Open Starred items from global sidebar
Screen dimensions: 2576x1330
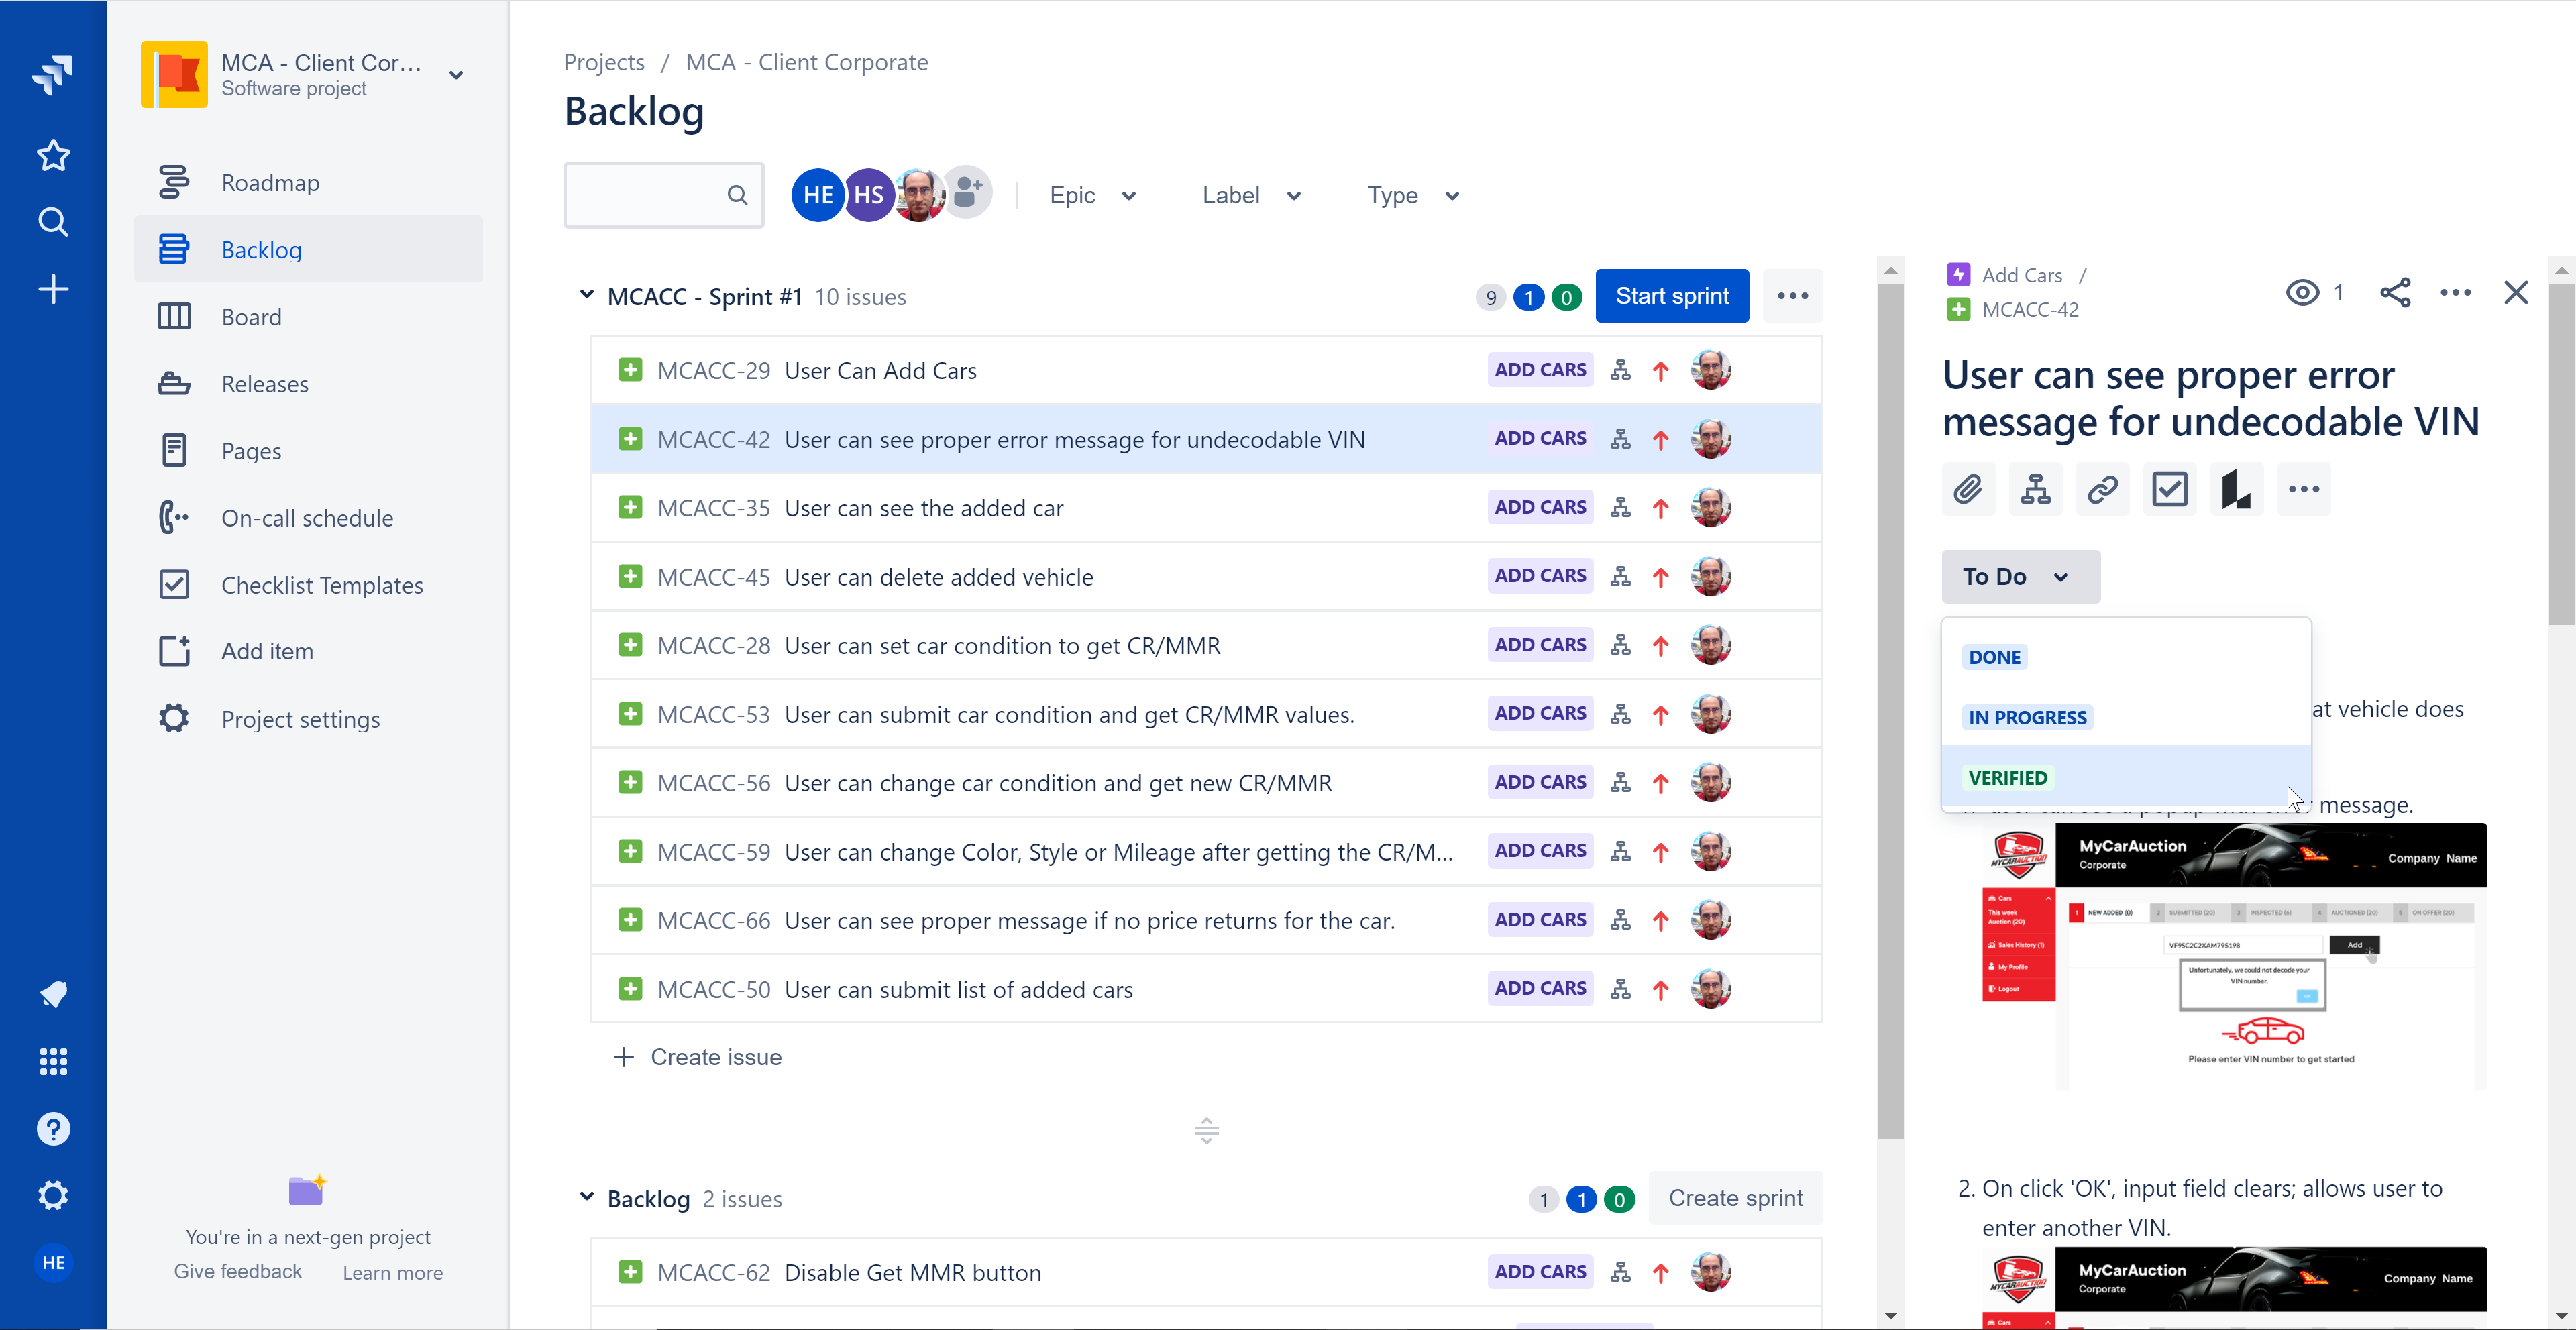coord(53,155)
